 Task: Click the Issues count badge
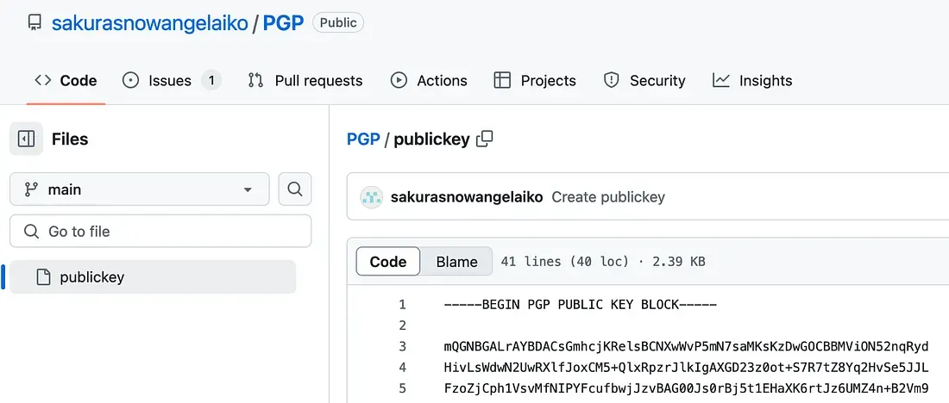[211, 80]
